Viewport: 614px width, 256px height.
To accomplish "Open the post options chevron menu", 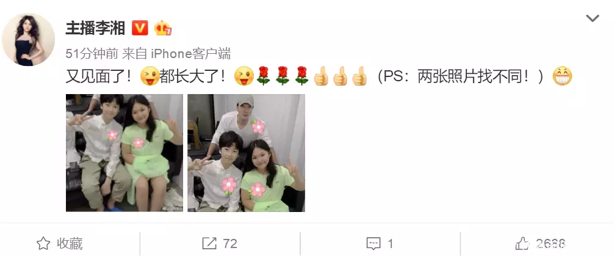I will tap(592, 18).
